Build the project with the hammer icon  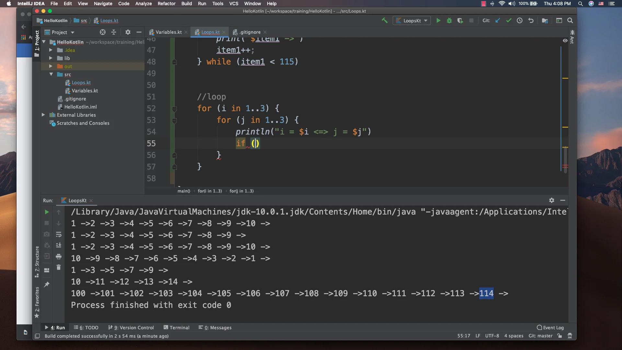tap(385, 20)
